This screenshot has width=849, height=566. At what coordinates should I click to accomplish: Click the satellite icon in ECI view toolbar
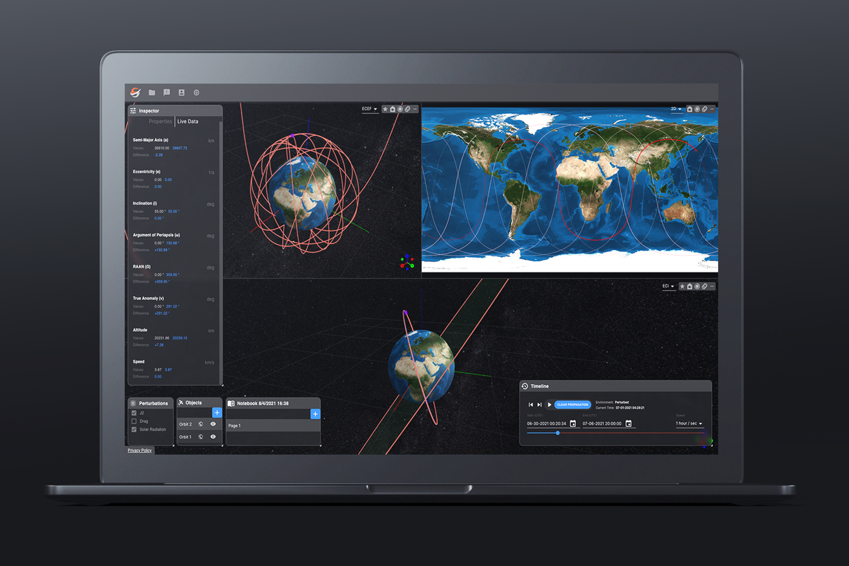click(705, 287)
